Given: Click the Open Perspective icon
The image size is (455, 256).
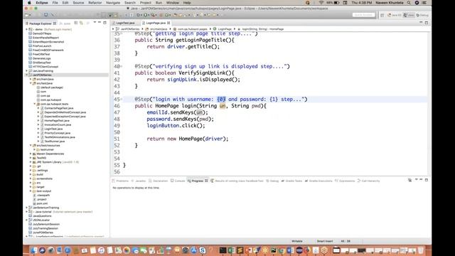Looking at the screenshot, I should (x=382, y=15).
